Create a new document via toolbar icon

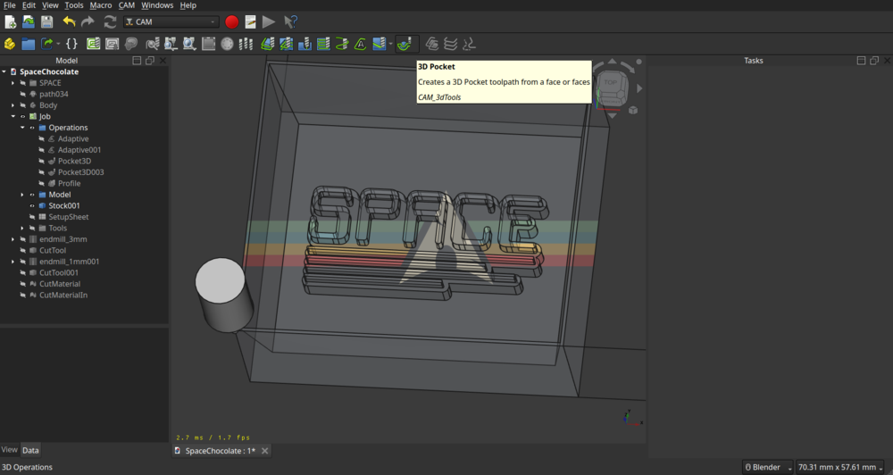click(10, 21)
